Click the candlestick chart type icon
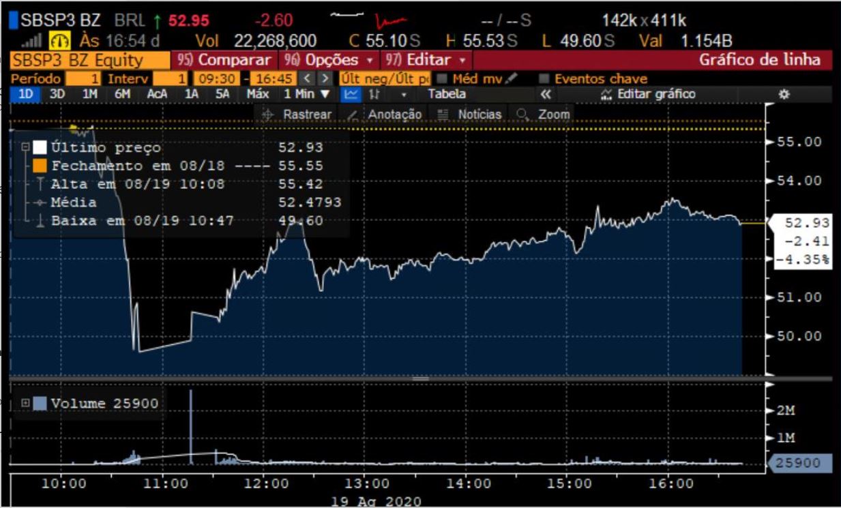This screenshot has width=841, height=508. (374, 94)
